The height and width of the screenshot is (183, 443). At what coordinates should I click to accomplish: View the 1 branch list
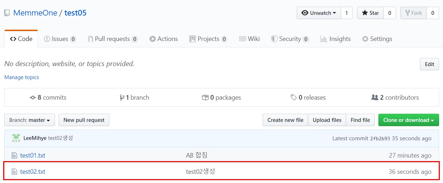coord(135,98)
